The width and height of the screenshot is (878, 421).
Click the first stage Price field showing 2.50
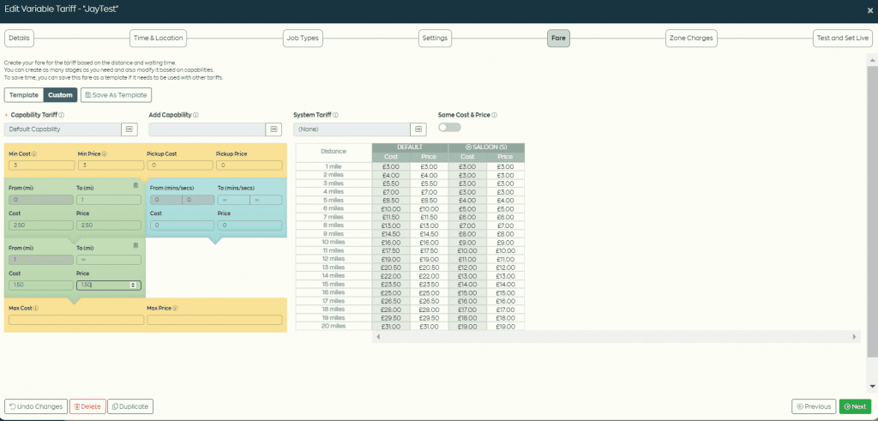109,225
